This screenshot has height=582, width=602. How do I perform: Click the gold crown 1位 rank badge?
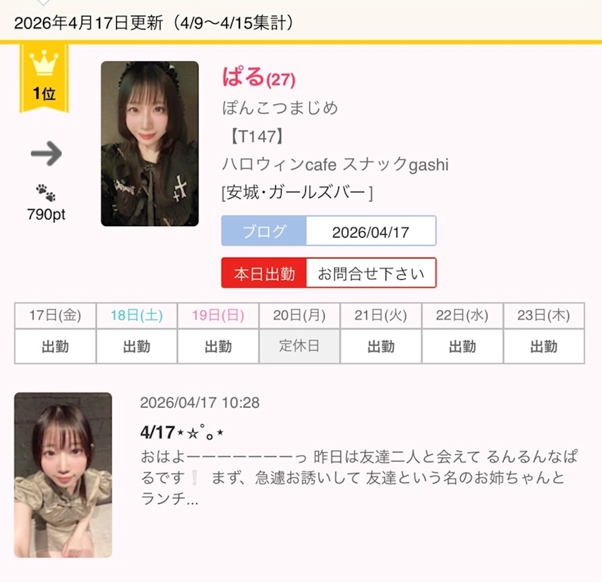(x=44, y=78)
